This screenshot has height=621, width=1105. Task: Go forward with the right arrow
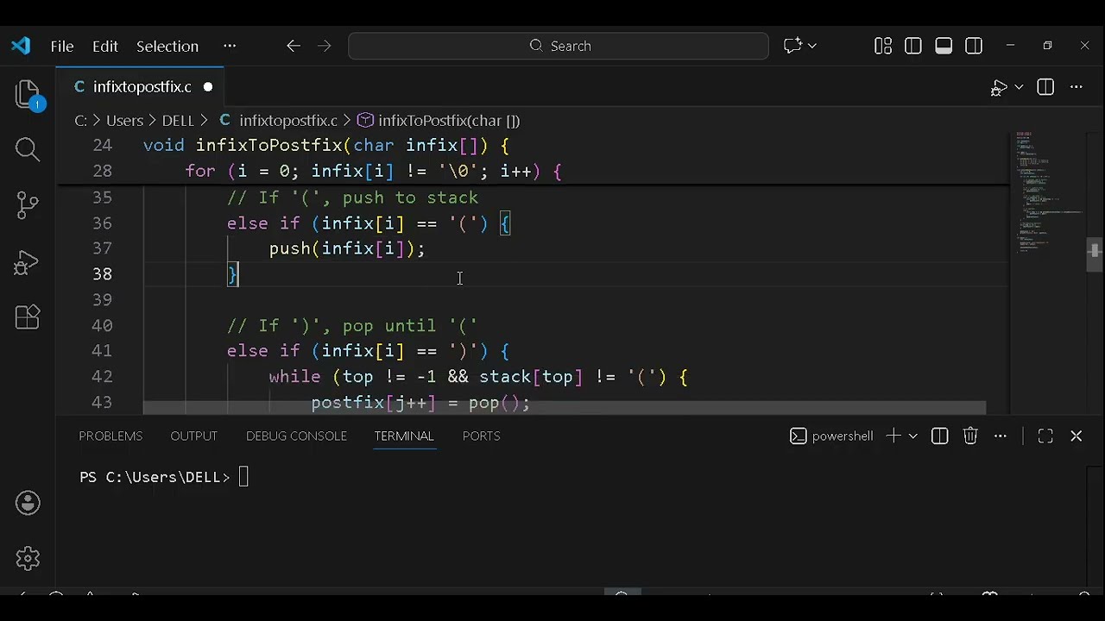[325, 46]
